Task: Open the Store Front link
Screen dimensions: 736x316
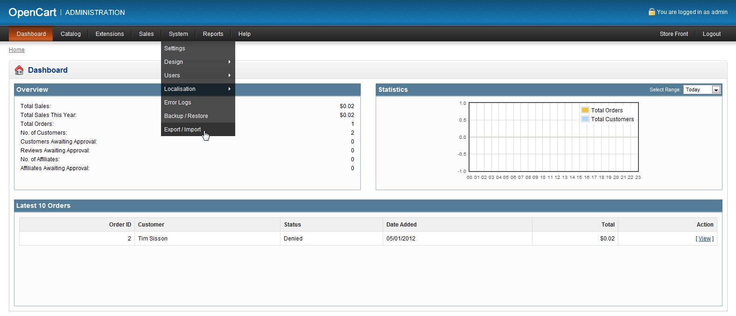Action: point(673,34)
